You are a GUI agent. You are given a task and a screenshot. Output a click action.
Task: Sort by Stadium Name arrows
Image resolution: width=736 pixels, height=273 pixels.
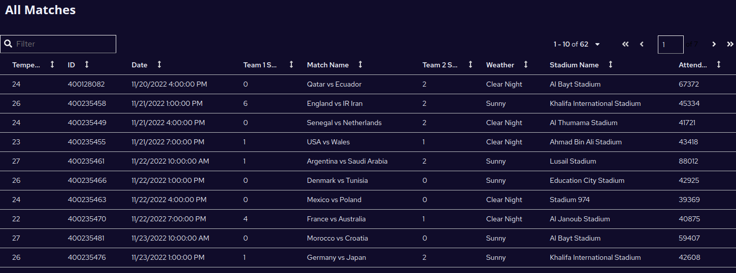coord(611,64)
